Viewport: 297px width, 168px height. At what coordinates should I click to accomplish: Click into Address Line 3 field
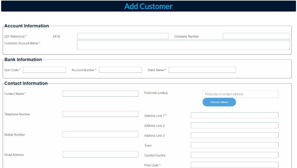tap(235, 135)
